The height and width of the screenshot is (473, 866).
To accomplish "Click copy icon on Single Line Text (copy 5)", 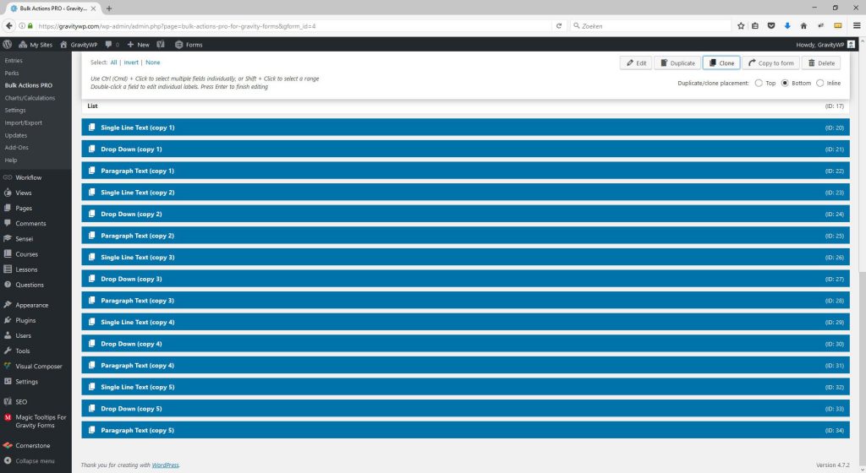I will click(91, 387).
